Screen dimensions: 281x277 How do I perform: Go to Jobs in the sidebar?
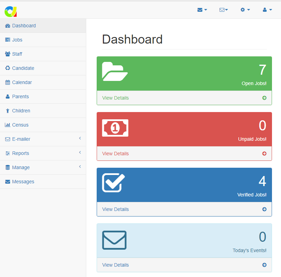[17, 40]
